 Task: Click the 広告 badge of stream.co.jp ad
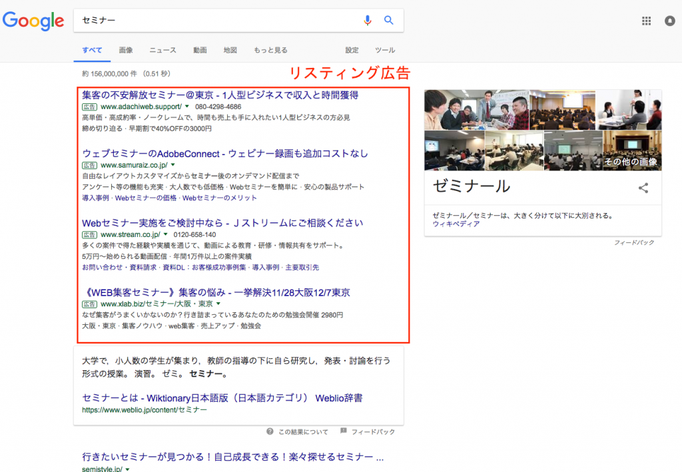(x=90, y=235)
